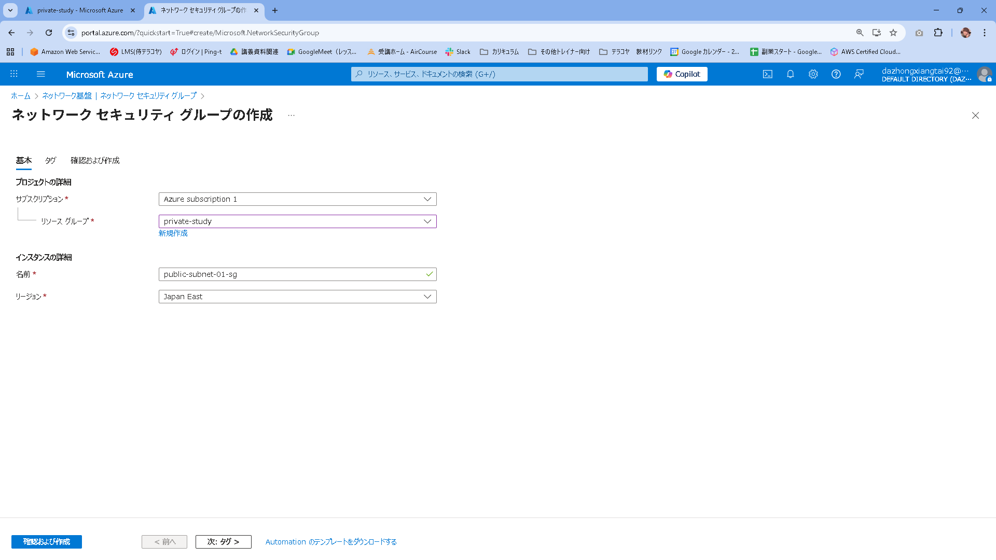Screen dimensions: 996x560
Task: Open the more options ellipsis beside the title
Action: point(291,115)
